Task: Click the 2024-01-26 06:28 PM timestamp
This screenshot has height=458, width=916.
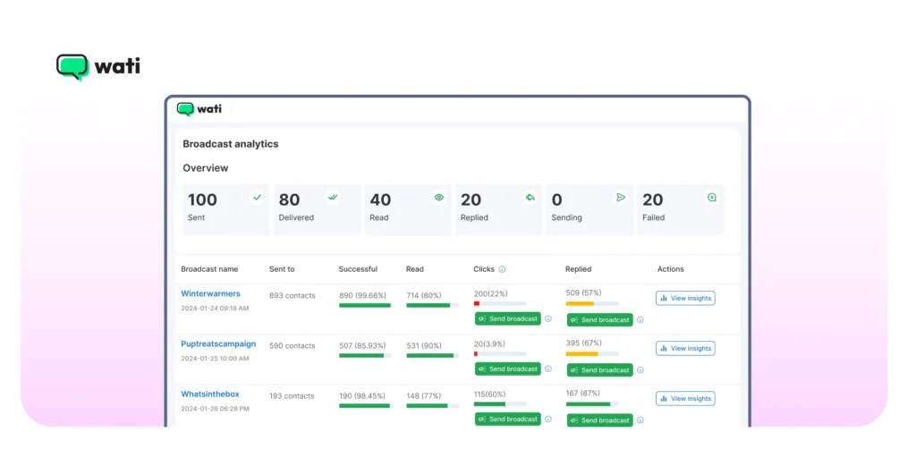Action: [215, 408]
